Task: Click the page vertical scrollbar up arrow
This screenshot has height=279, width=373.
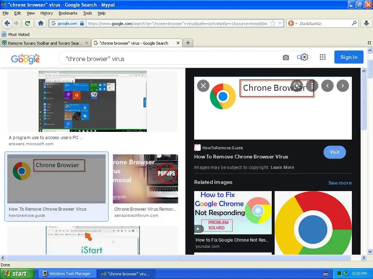Action: point(370,50)
